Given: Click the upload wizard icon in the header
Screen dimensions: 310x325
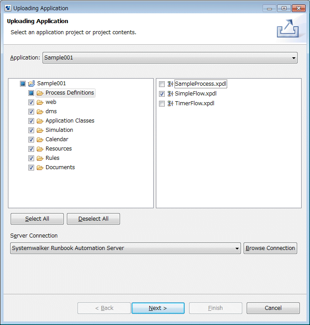Looking at the screenshot, I should pos(288,28).
